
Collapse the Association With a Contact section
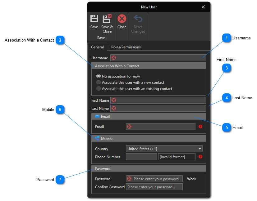pyautogui.click(x=149, y=66)
